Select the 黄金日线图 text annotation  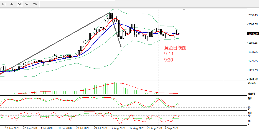175,48
